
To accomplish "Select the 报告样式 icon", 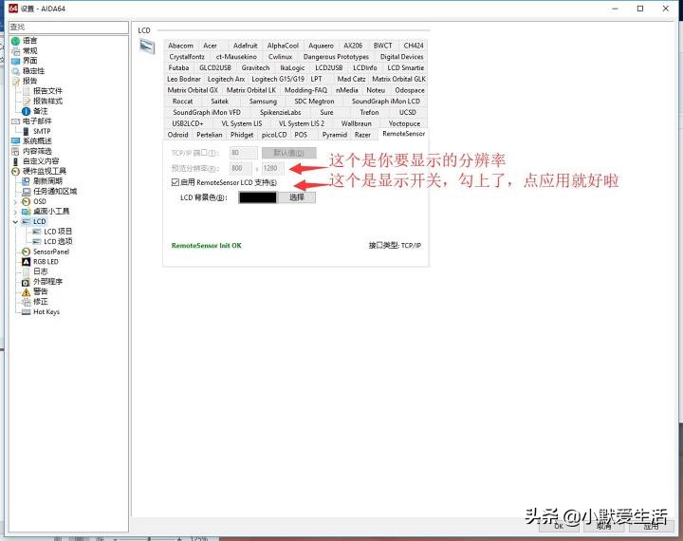I will point(27,102).
